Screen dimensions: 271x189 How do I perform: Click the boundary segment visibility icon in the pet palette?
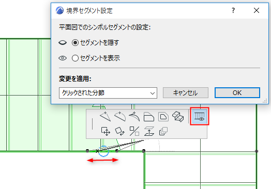pos(200,116)
